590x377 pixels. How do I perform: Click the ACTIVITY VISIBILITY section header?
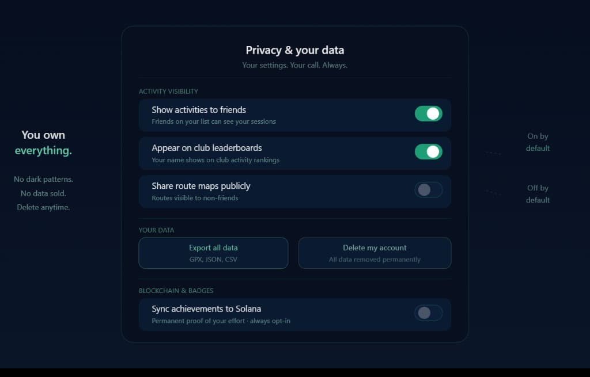[168, 91]
